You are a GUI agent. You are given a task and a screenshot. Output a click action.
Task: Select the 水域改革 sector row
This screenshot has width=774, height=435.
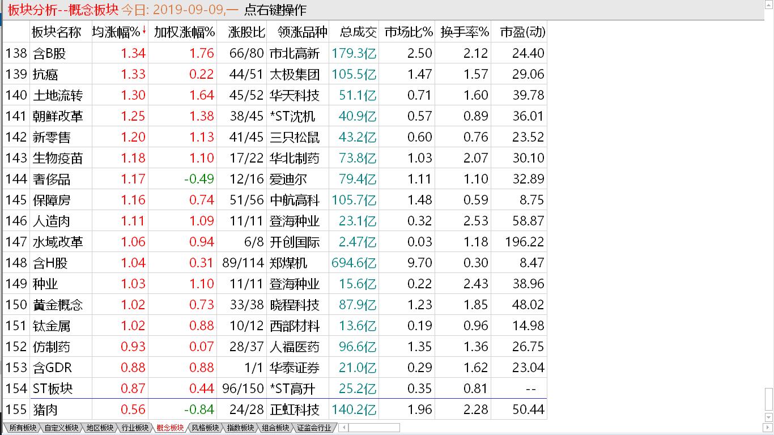tap(275, 242)
